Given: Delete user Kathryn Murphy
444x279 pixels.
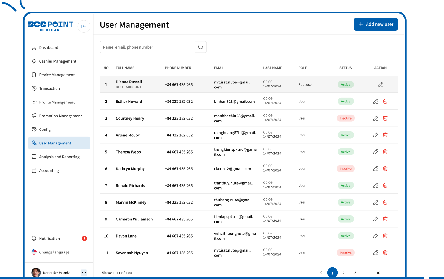Looking at the screenshot, I should [385, 169].
